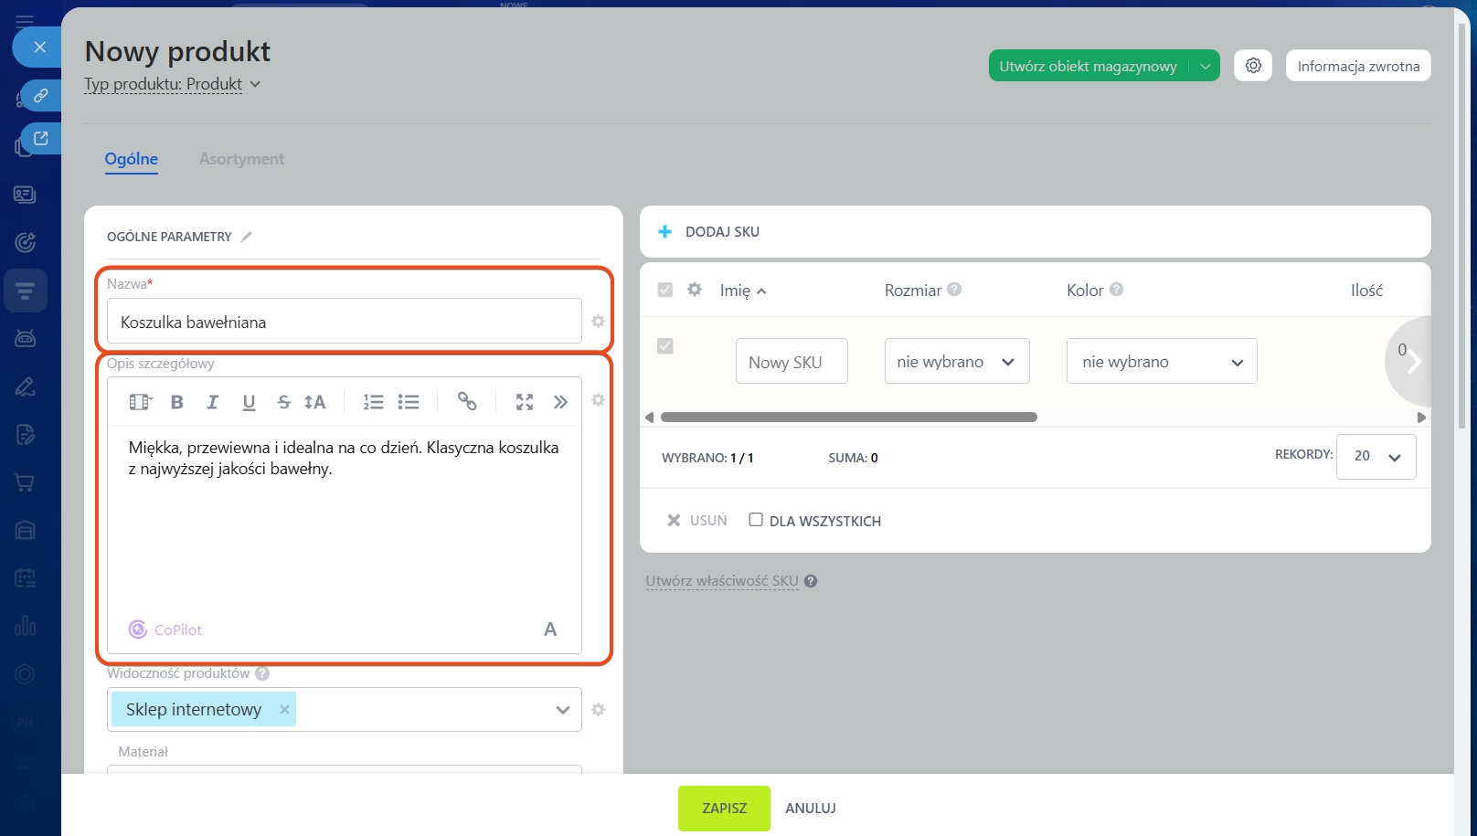Image resolution: width=1477 pixels, height=836 pixels.
Task: Insert a numbered list in description
Action: [373, 402]
